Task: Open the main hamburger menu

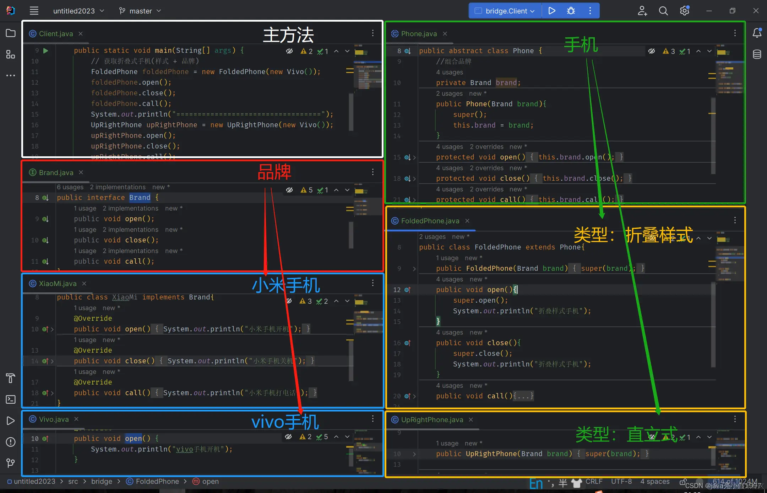Action: [x=34, y=11]
